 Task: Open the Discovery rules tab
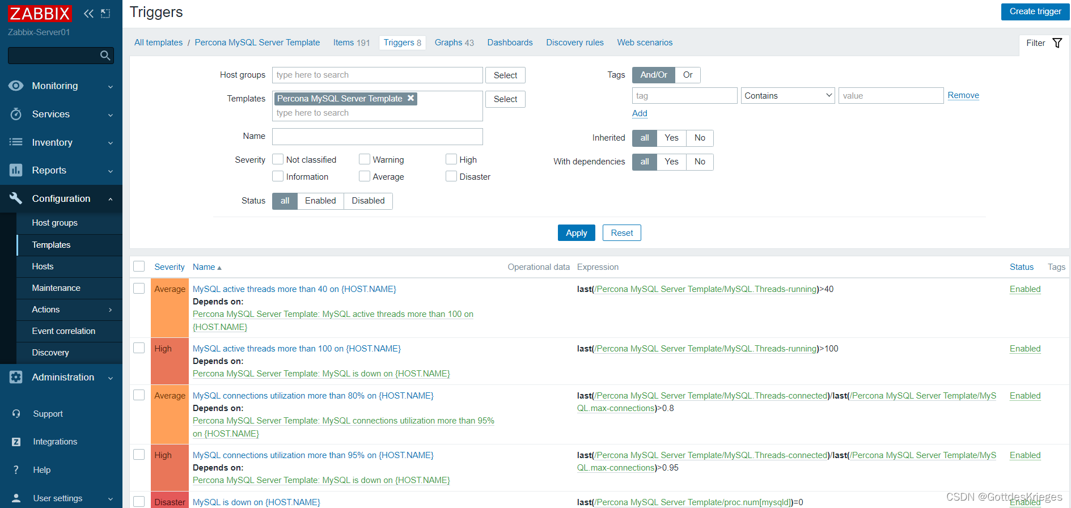coord(575,43)
